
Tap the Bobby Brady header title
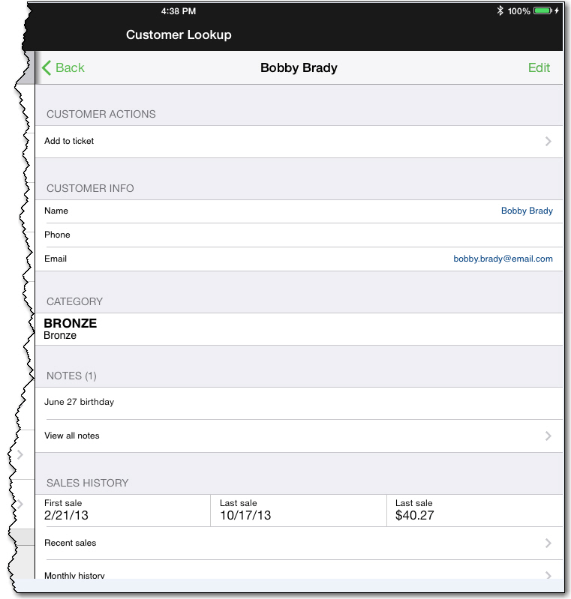click(299, 68)
